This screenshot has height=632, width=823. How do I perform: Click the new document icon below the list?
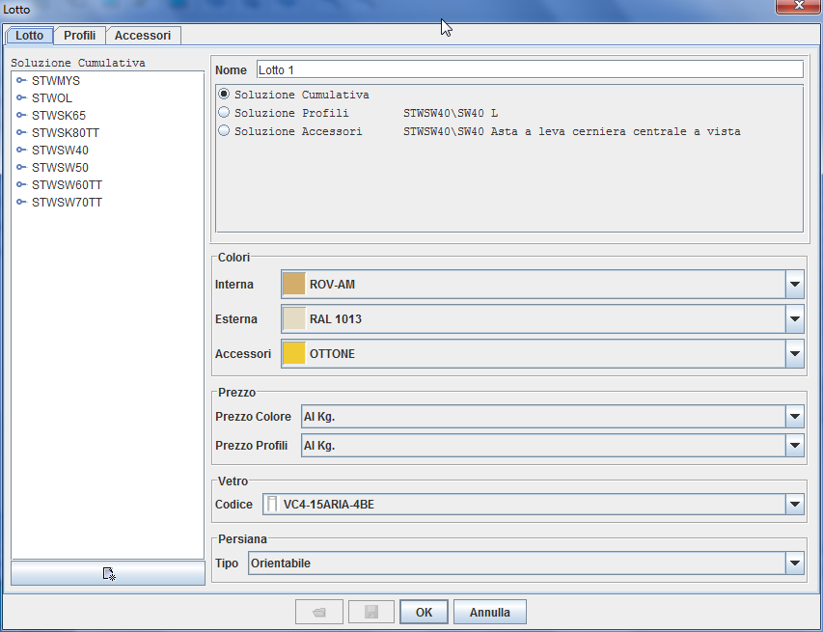click(x=108, y=573)
